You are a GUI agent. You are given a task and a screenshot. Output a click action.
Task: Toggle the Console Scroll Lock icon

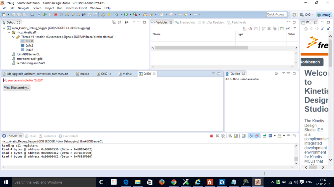tap(236, 136)
